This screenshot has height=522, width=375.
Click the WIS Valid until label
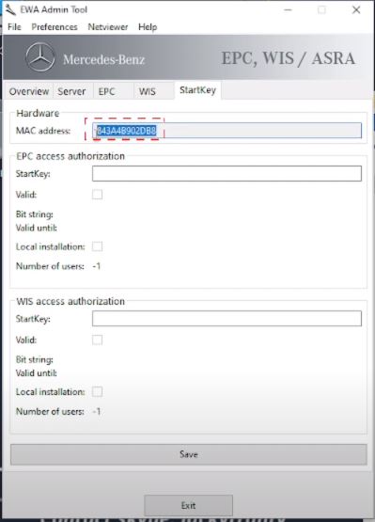(37, 373)
